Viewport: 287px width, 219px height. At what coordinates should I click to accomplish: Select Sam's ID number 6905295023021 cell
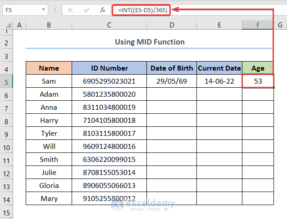click(109, 81)
